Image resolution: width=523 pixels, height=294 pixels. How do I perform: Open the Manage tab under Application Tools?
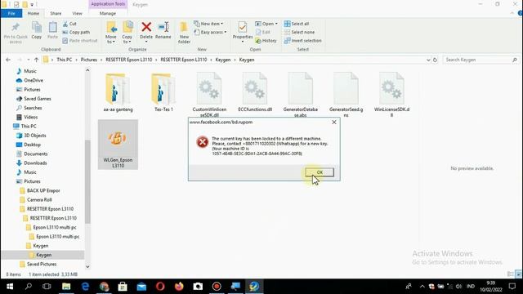pos(108,13)
